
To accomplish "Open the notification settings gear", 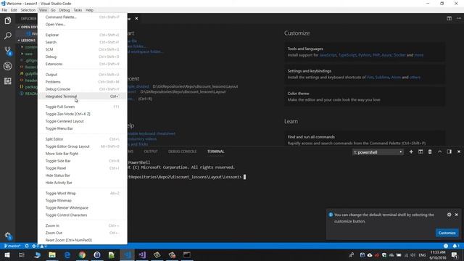I will click(449, 215).
